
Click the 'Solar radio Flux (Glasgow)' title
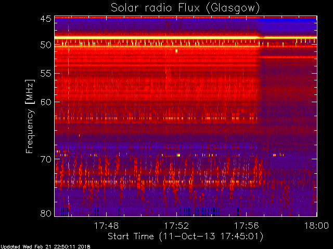[185, 8]
